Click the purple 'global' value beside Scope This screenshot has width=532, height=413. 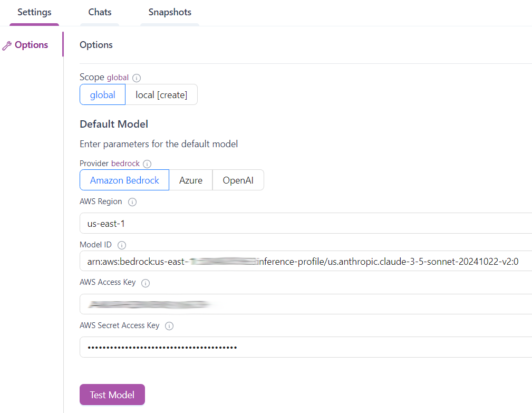coord(118,78)
